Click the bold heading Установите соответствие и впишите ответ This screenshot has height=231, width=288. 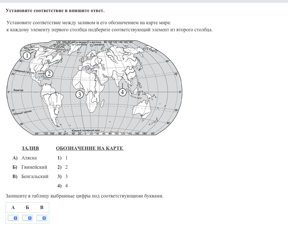[55, 11]
